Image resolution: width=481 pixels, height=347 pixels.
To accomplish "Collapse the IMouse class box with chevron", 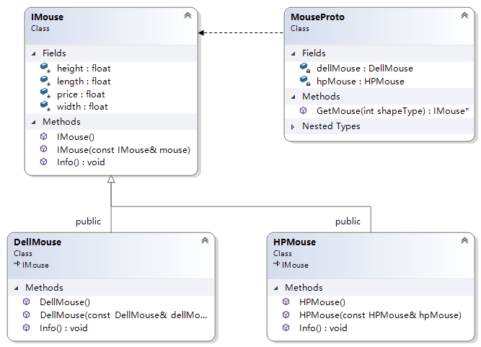I will pos(187,15).
